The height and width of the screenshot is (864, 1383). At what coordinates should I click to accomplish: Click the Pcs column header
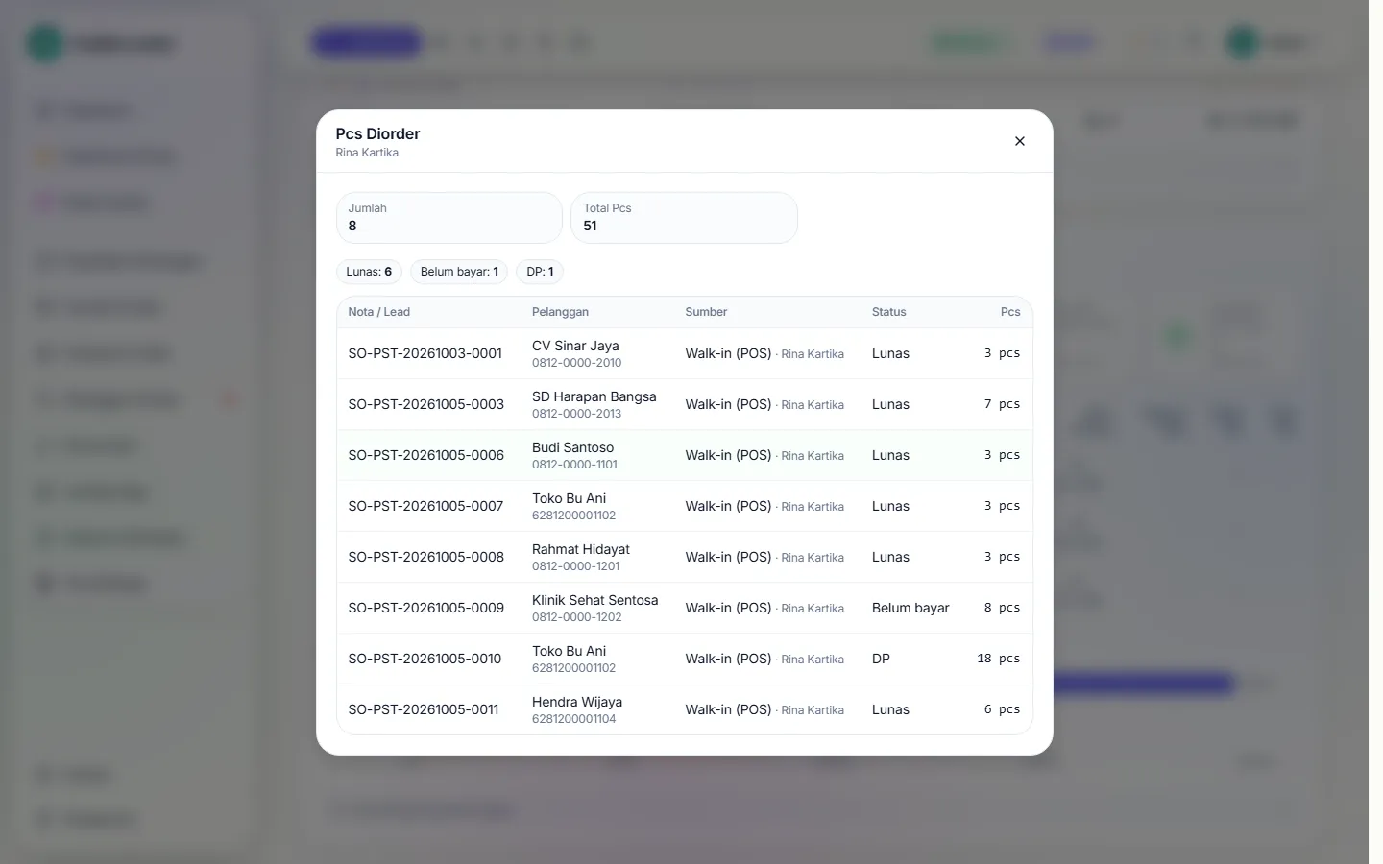[x=1010, y=312]
